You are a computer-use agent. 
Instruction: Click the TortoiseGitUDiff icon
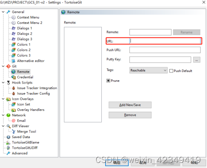[9, 148]
